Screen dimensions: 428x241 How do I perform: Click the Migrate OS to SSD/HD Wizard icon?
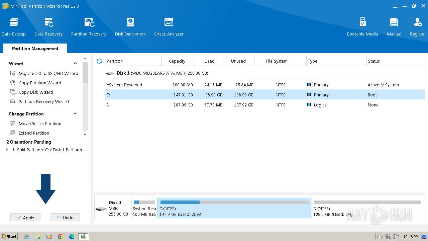coord(13,73)
